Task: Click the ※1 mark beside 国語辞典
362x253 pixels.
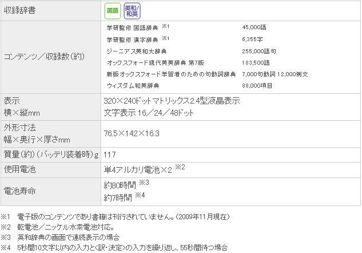Action: tap(165, 26)
